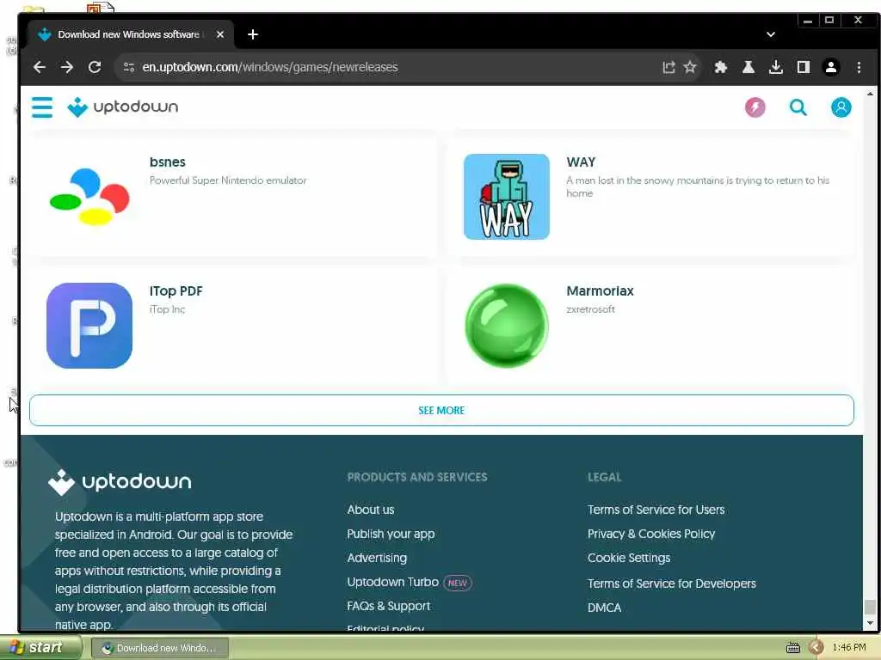
Task: Reload the current page
Action: 95,67
